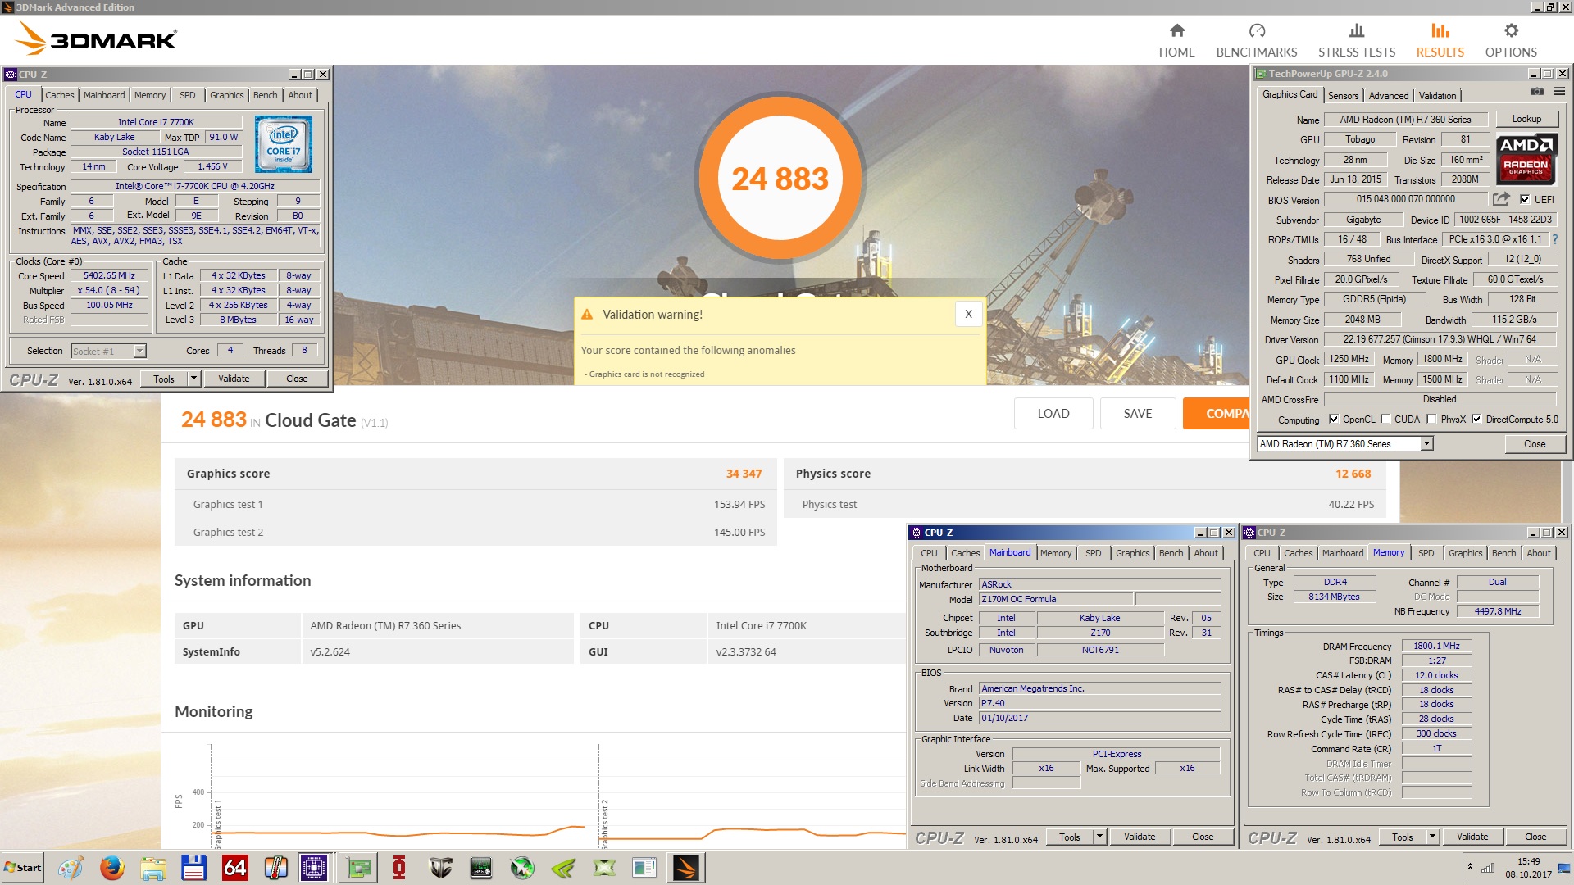Open the Advanced tab in GPU-Z

1388,96
